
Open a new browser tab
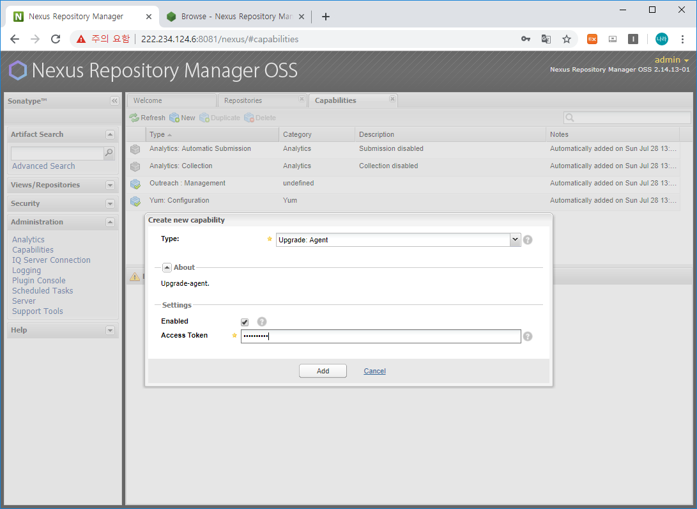click(326, 17)
